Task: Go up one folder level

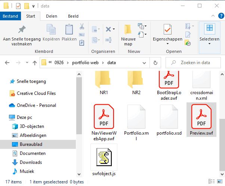Action: (35, 63)
